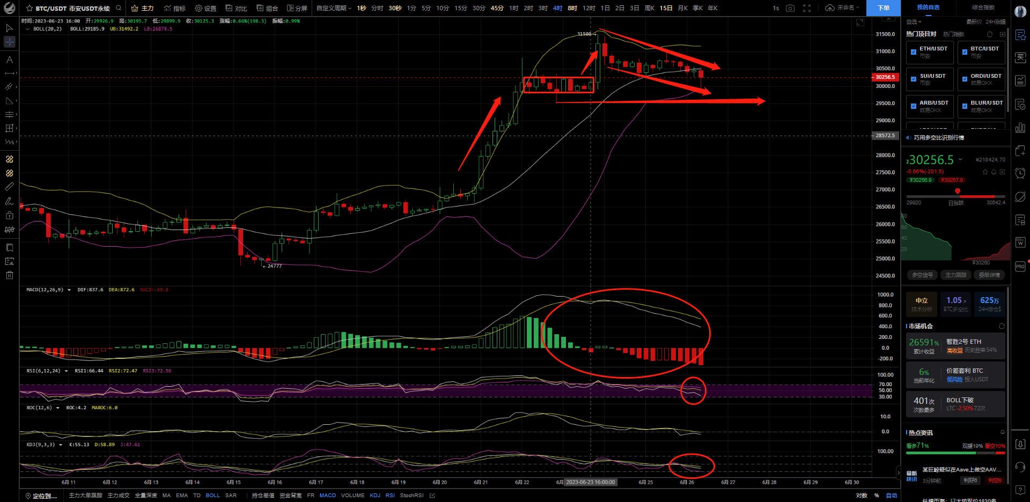Switch to the 15日 timeframe
Viewport: 1030px width, 502px height.
pos(666,8)
